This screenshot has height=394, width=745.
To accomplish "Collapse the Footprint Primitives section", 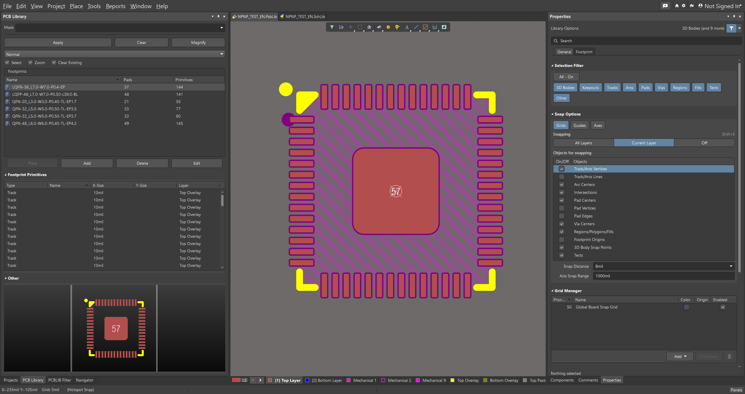I will (6, 175).
